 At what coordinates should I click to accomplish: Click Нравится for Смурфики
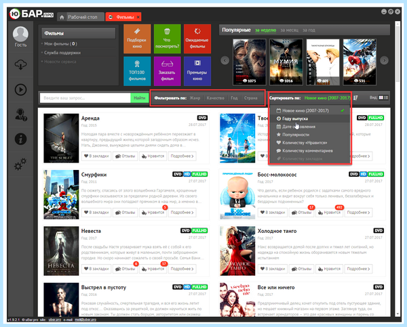tap(153, 213)
